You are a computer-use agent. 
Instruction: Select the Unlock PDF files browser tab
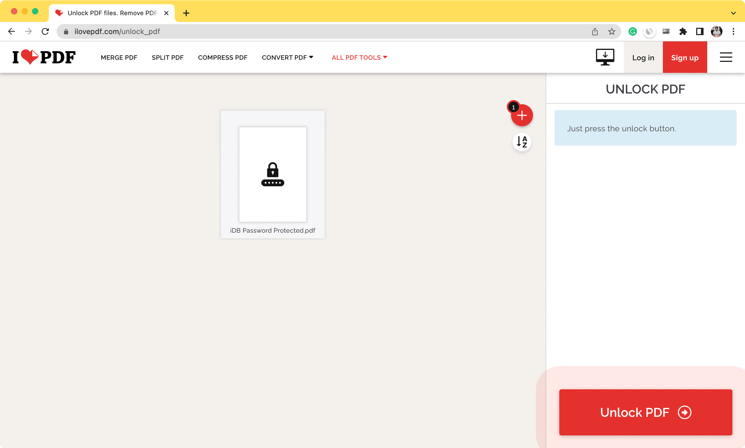[112, 13]
